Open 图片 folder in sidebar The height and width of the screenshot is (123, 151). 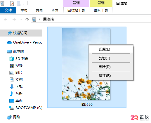click(19, 73)
